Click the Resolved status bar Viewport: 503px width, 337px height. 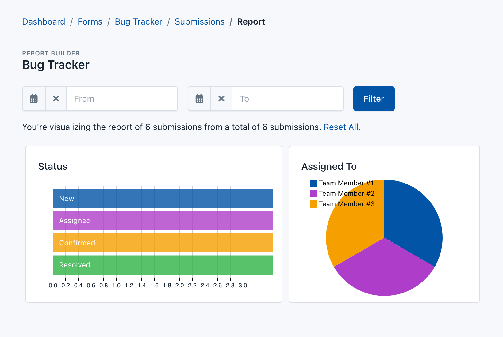(x=163, y=265)
